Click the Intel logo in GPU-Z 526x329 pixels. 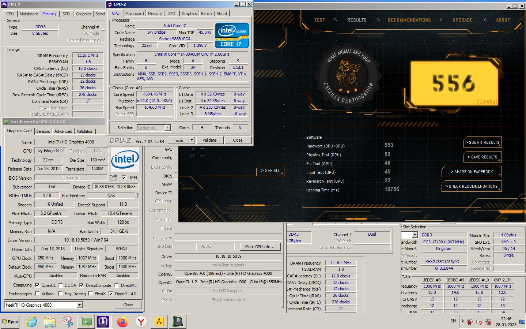[125, 160]
